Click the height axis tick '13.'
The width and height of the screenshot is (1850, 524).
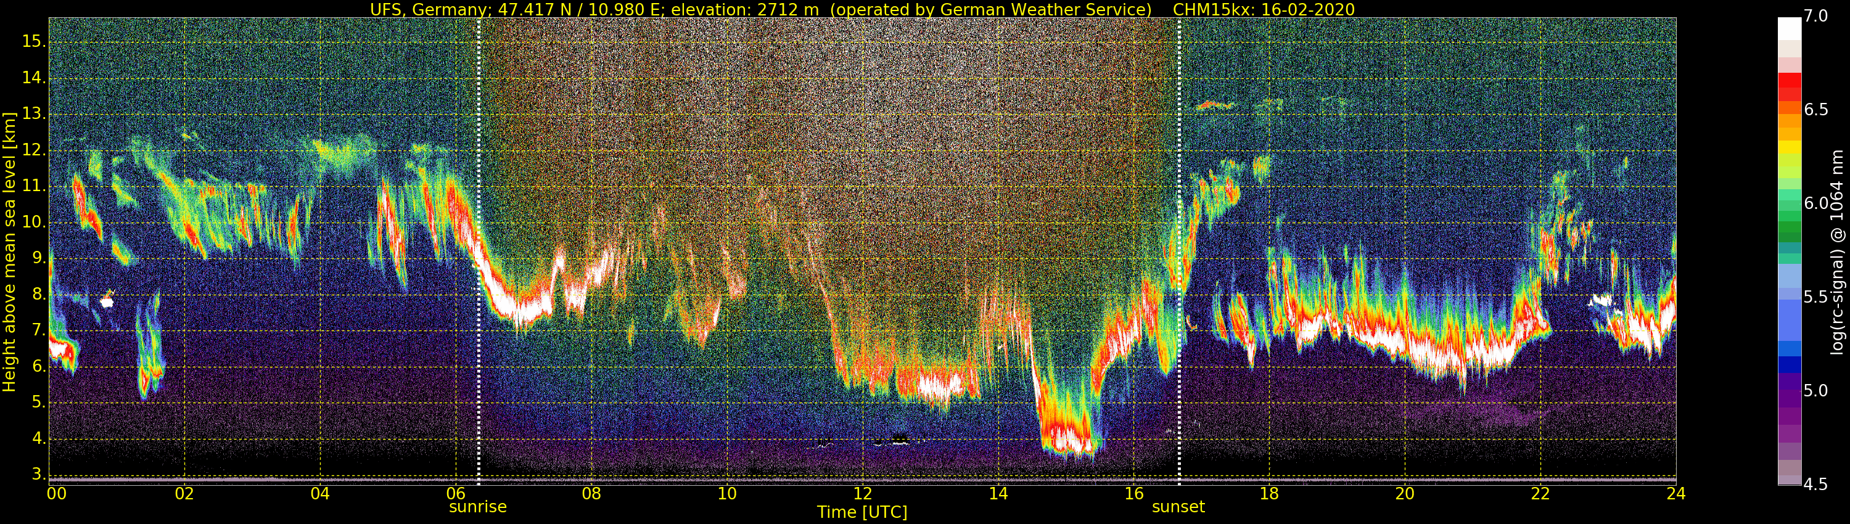click(x=34, y=114)
